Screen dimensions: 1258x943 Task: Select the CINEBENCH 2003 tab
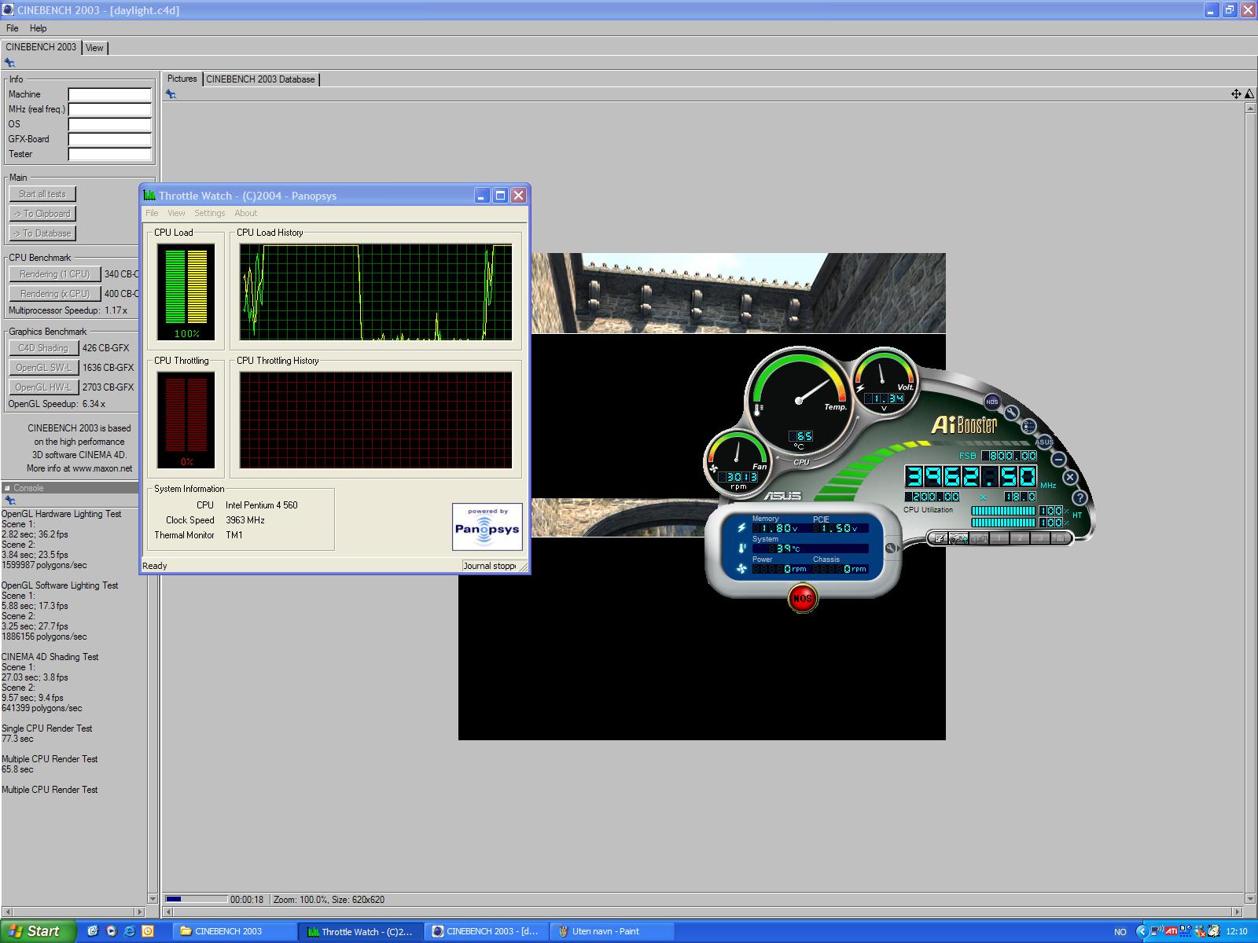coord(41,47)
